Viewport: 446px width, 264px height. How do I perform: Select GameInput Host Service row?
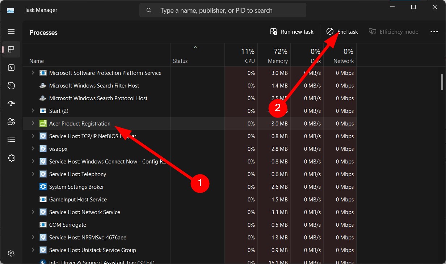pos(189,200)
